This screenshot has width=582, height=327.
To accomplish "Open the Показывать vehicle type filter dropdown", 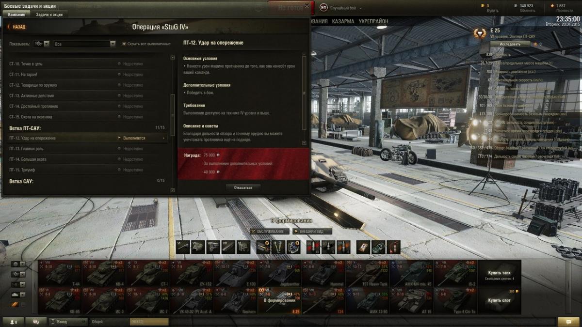I will [x=42, y=44].
